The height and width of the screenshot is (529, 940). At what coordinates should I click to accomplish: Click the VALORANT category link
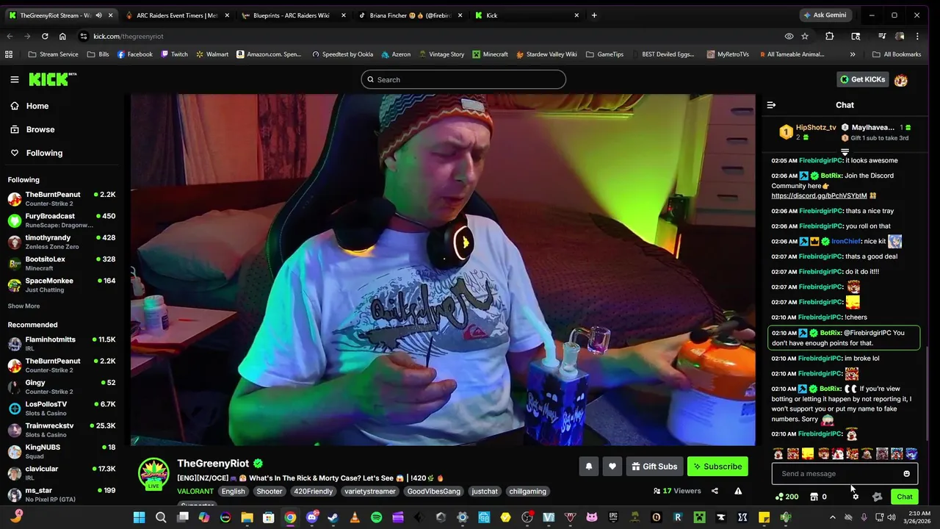tap(195, 492)
